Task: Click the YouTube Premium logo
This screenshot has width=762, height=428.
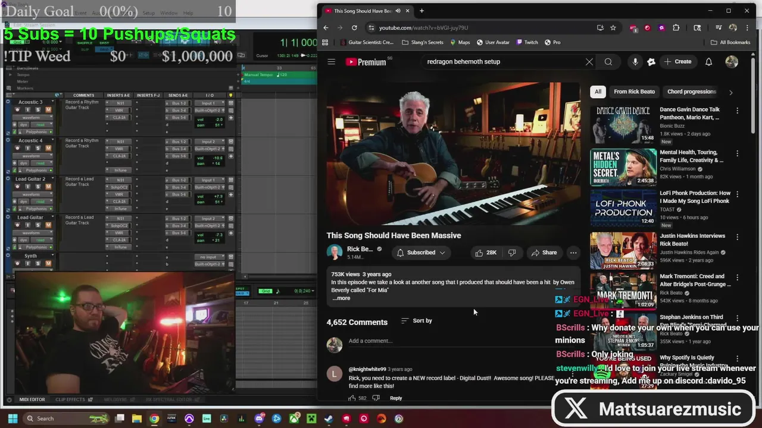Action: [366, 62]
